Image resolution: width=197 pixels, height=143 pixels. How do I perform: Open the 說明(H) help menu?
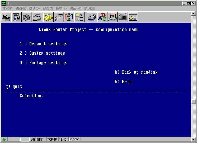point(90,8)
